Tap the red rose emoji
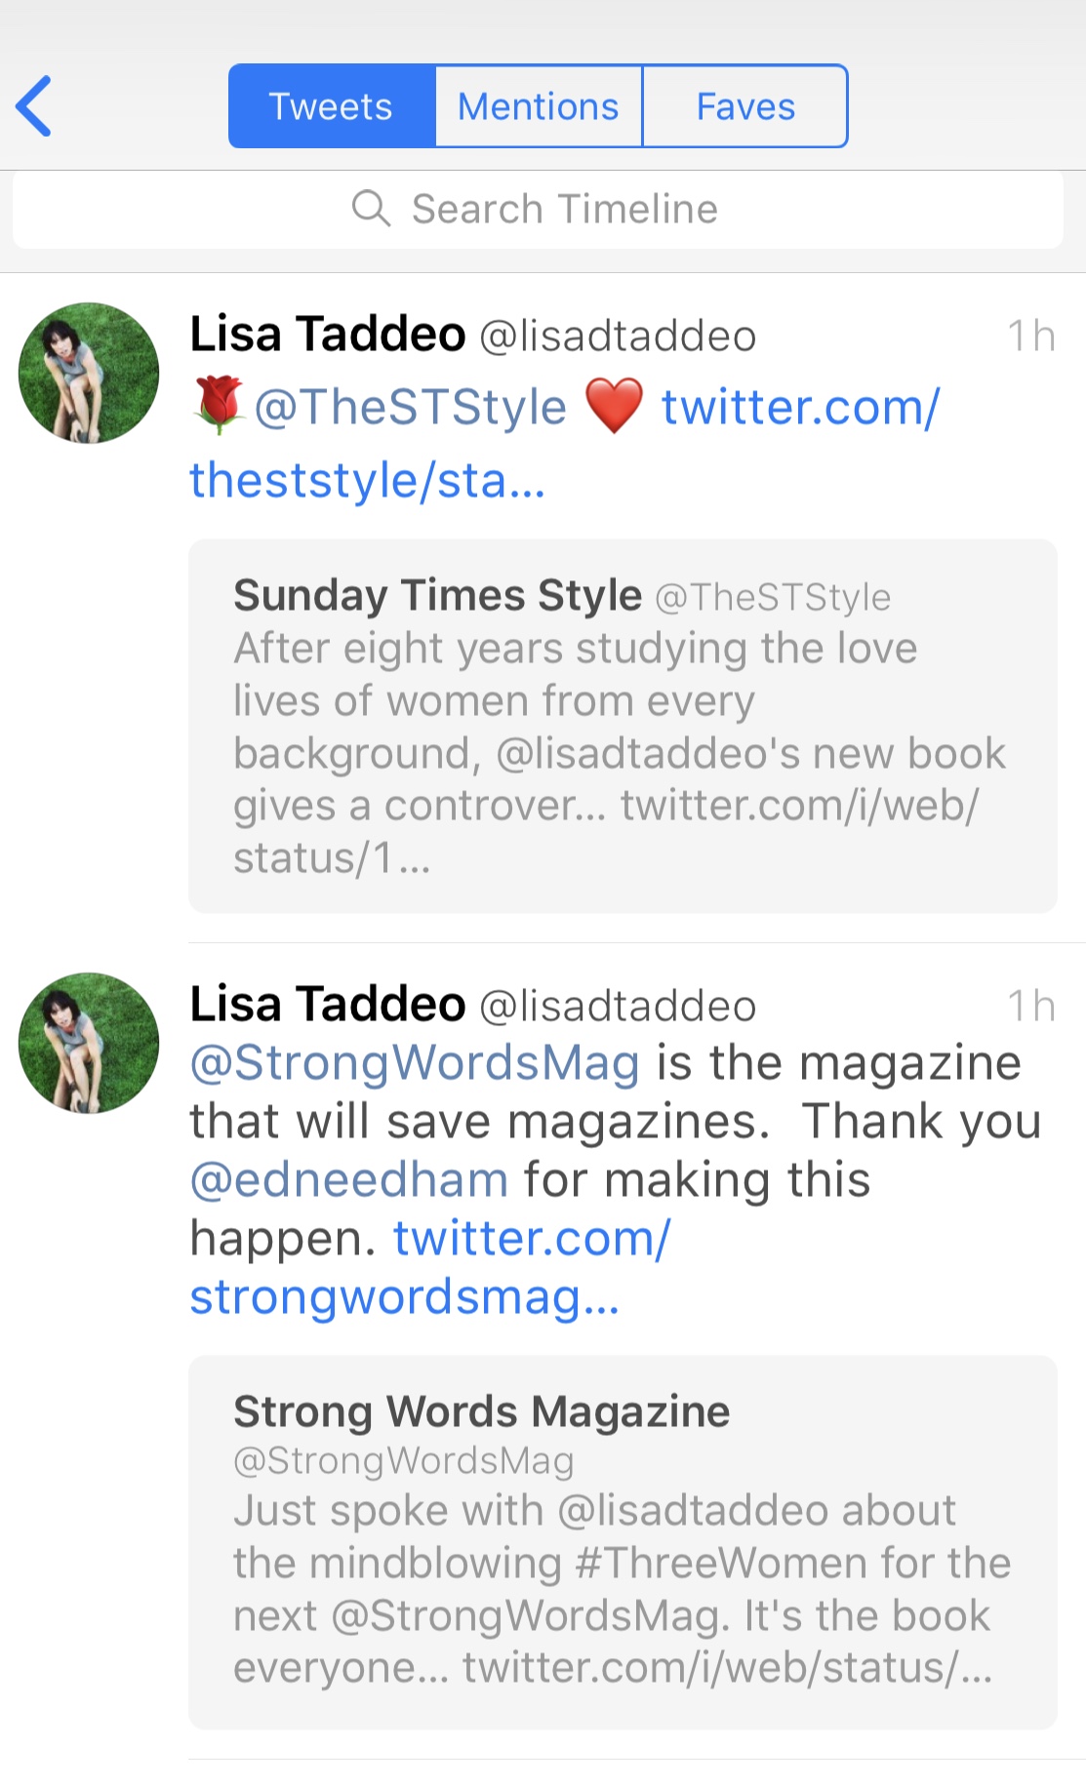 pos(219,405)
